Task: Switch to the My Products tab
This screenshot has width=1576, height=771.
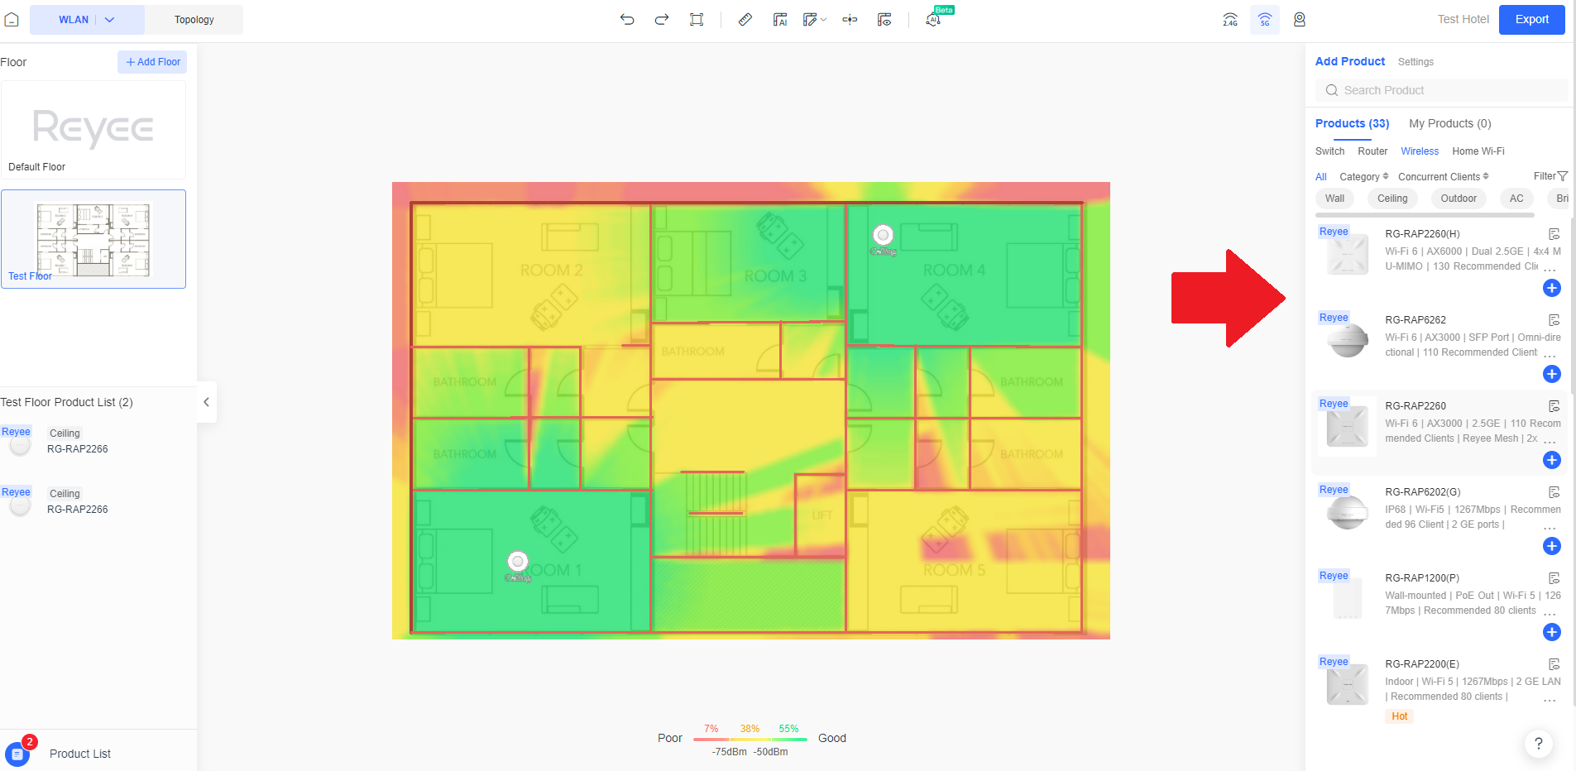Action: point(1449,123)
